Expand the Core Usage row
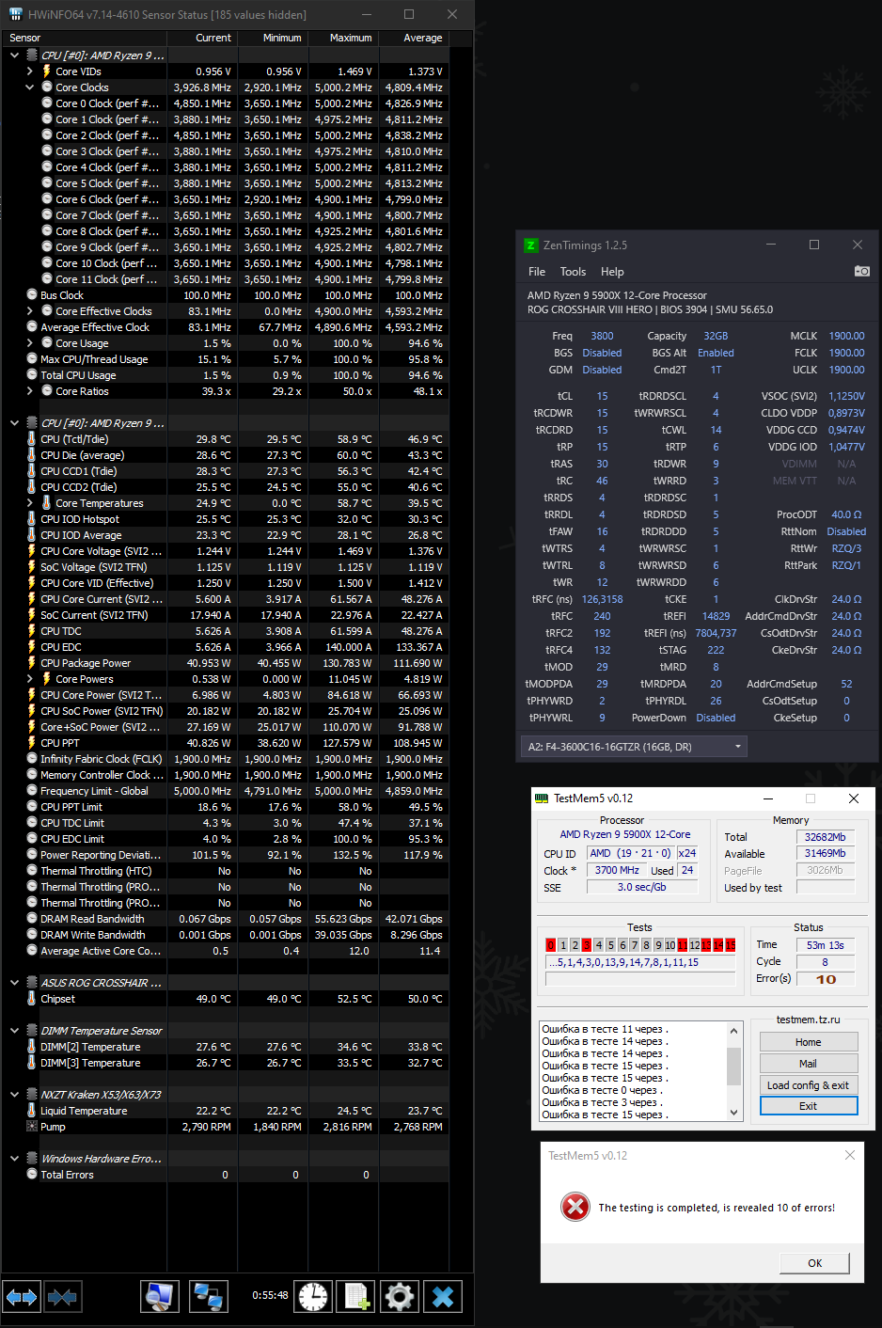 29,343
